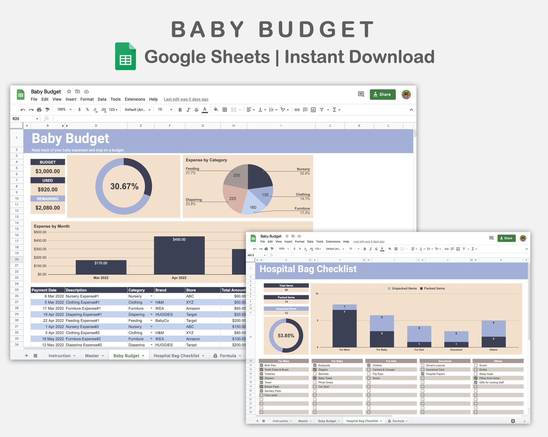Insert a link with the toolbar icon
This screenshot has height=437, width=548.
point(297,110)
